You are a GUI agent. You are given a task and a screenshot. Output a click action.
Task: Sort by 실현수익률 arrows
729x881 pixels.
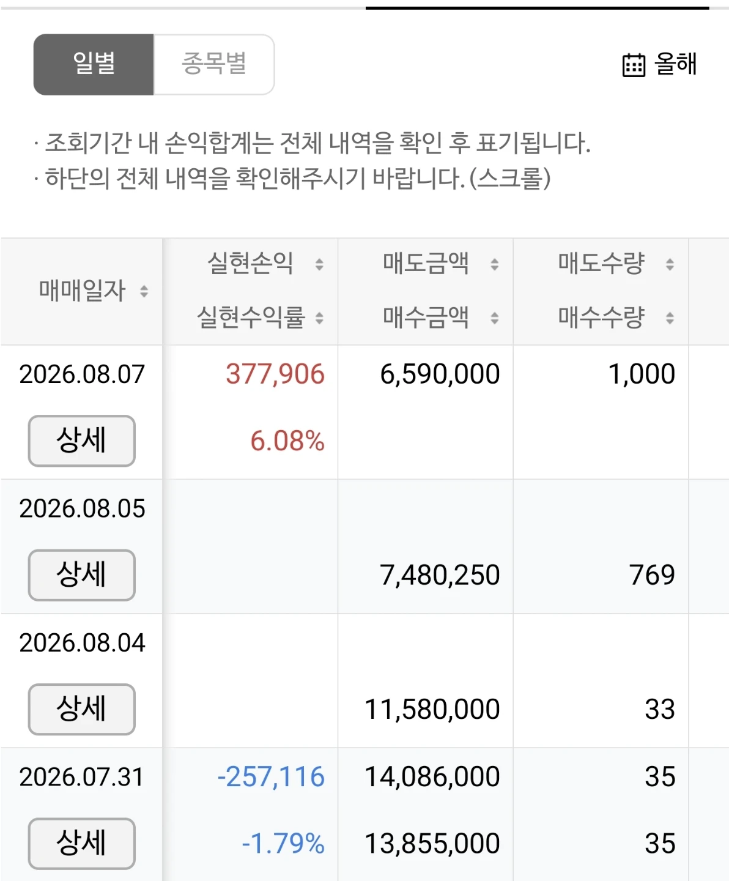(319, 318)
